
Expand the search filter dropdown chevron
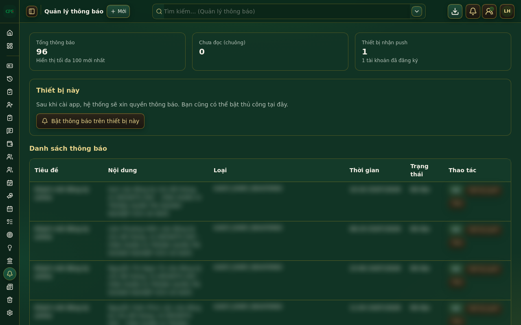(x=417, y=11)
